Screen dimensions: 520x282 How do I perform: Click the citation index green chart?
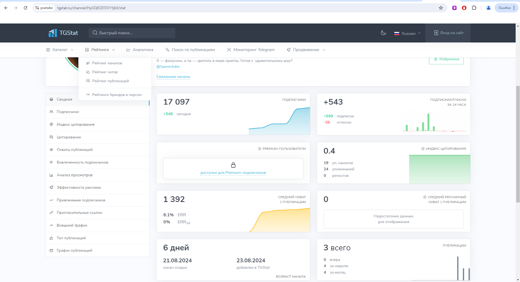(x=439, y=169)
